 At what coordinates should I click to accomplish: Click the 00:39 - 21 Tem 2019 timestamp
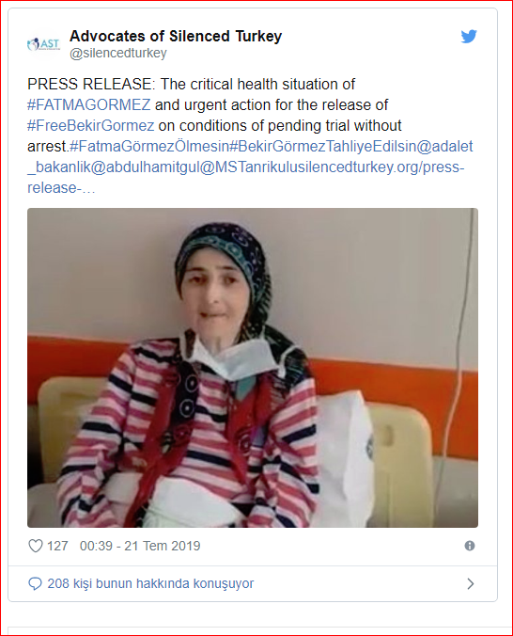[140, 546]
